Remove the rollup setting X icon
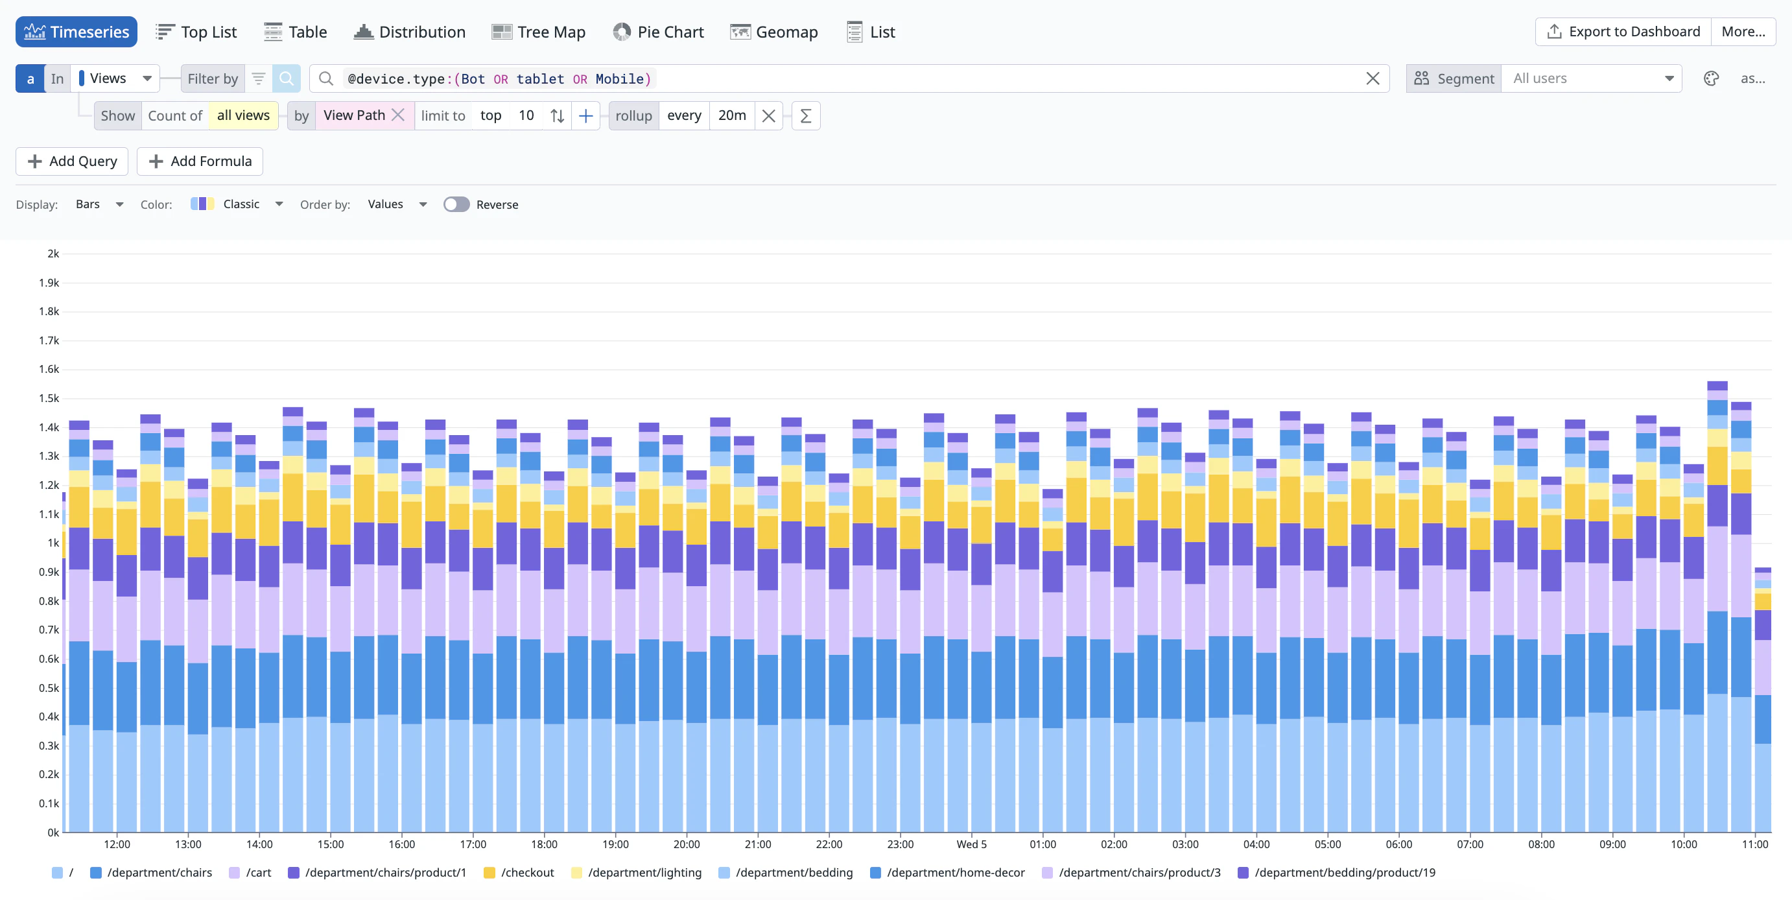Image resolution: width=1792 pixels, height=900 pixels. tap(768, 115)
